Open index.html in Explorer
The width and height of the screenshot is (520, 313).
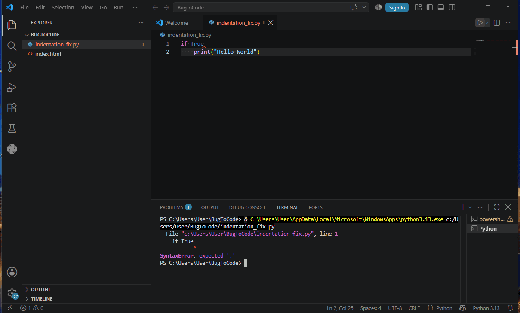point(86,54)
